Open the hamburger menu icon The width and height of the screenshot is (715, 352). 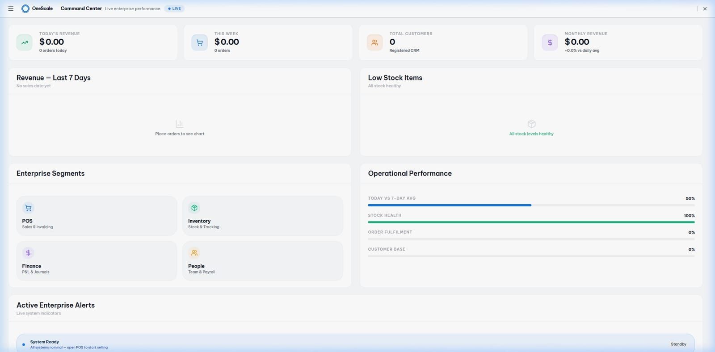pyautogui.click(x=11, y=8)
